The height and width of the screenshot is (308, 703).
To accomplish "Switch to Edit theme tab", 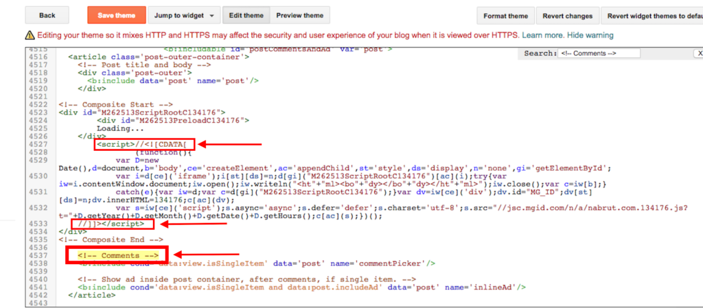I will (x=246, y=15).
